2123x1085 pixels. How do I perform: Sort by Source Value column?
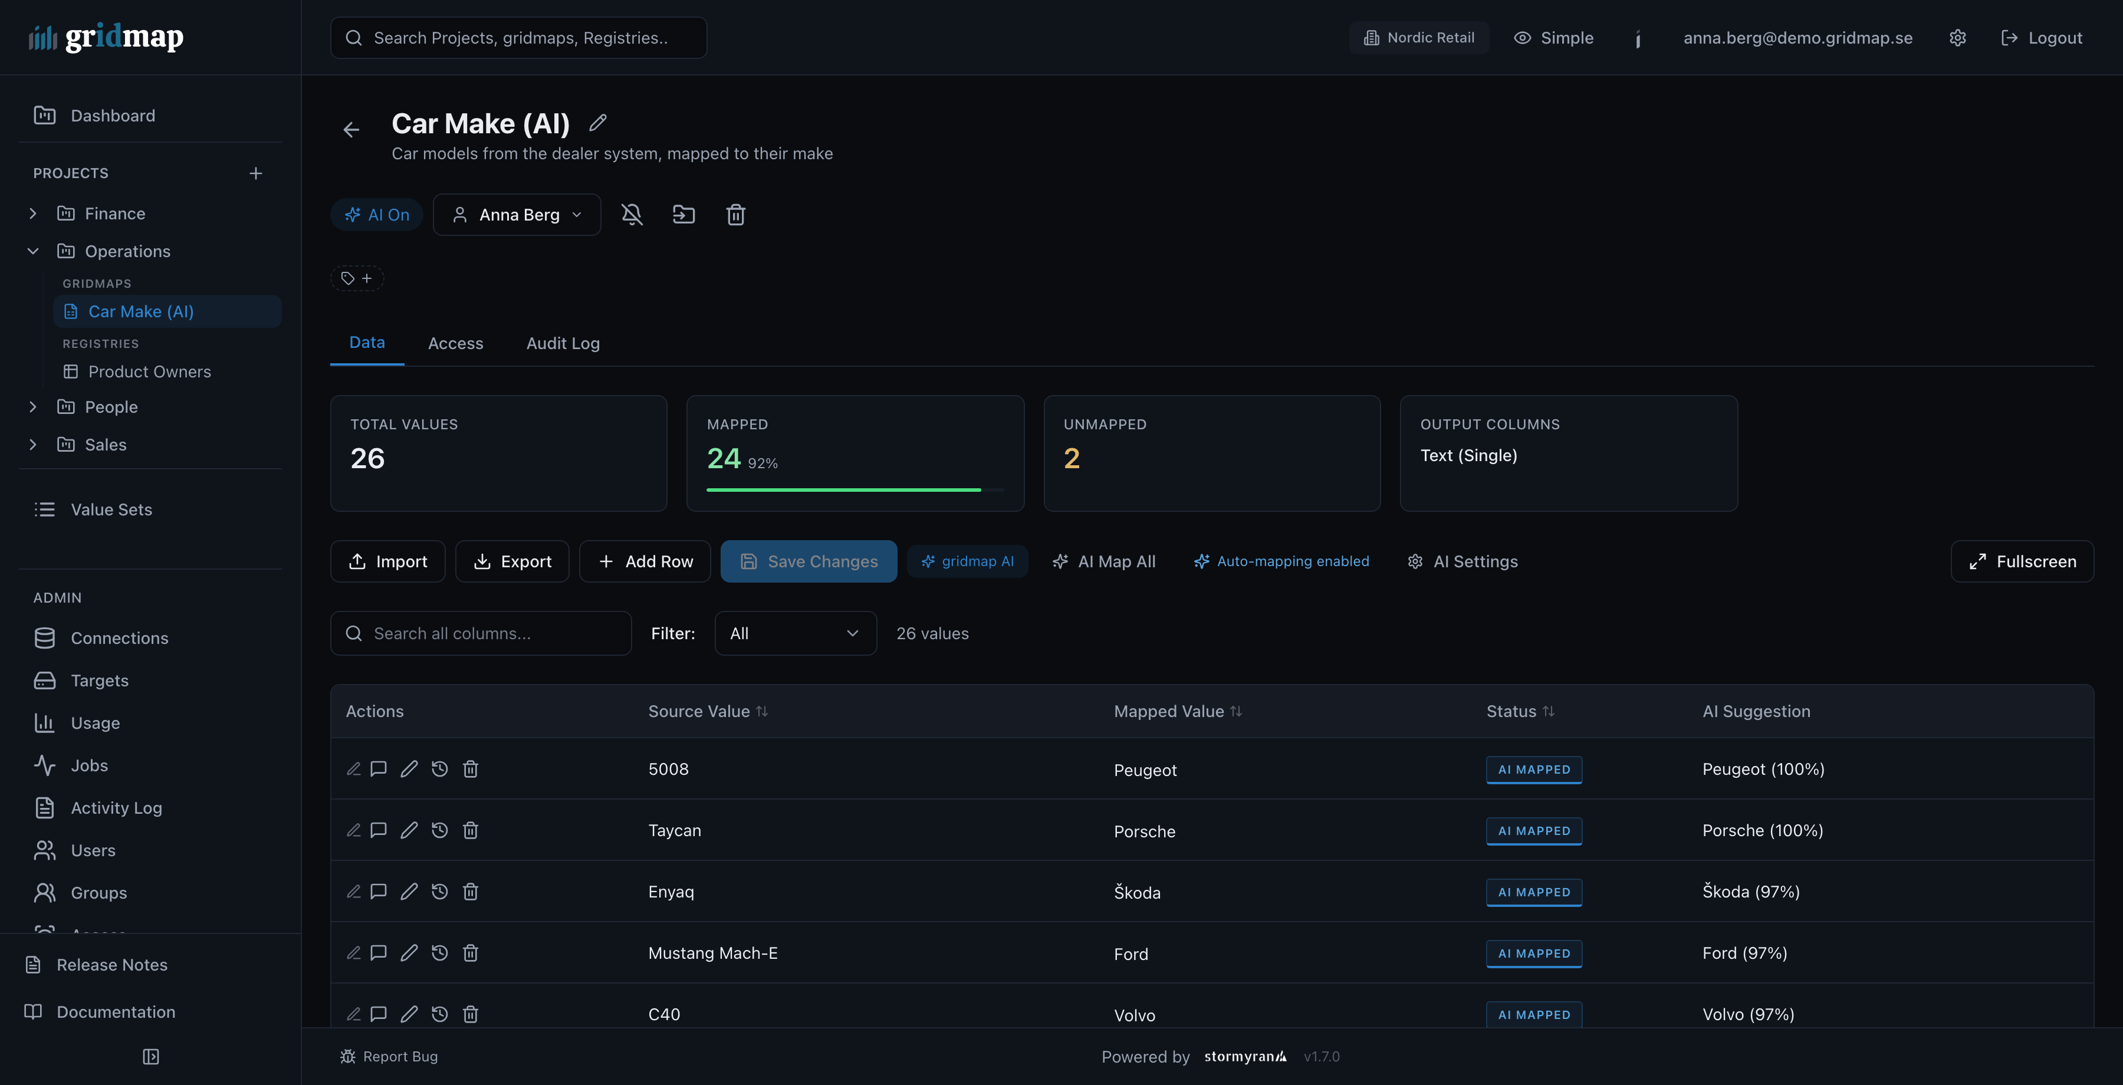708,712
